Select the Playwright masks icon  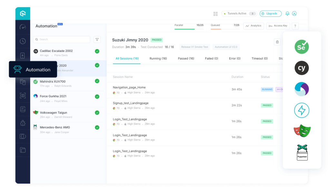[302, 131]
